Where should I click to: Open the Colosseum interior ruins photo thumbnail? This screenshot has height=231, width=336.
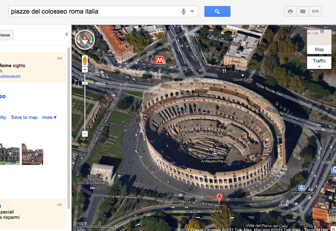32,154
